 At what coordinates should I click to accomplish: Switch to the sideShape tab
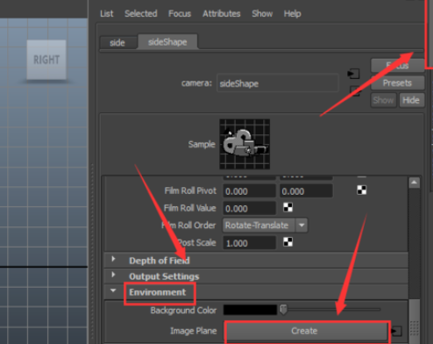coord(167,42)
